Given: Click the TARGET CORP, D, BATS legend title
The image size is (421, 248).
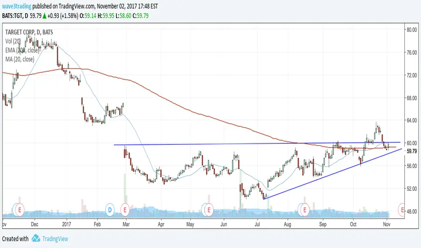Looking at the screenshot, I should point(29,32).
